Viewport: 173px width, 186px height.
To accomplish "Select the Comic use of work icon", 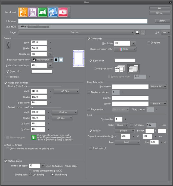I will click(33, 12).
